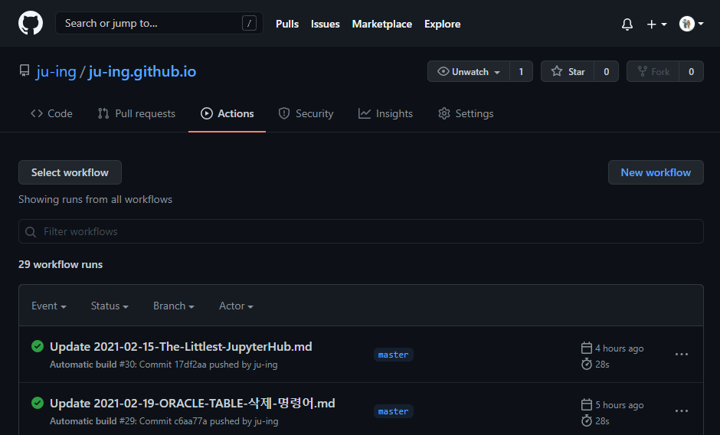Click 'Commit c6aa77a pushed by ju-ing' text

[208, 420]
